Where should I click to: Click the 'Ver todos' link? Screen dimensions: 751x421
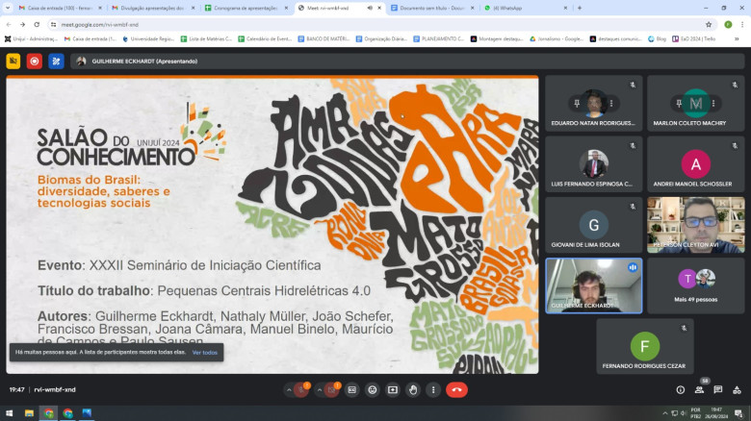[x=204, y=353]
